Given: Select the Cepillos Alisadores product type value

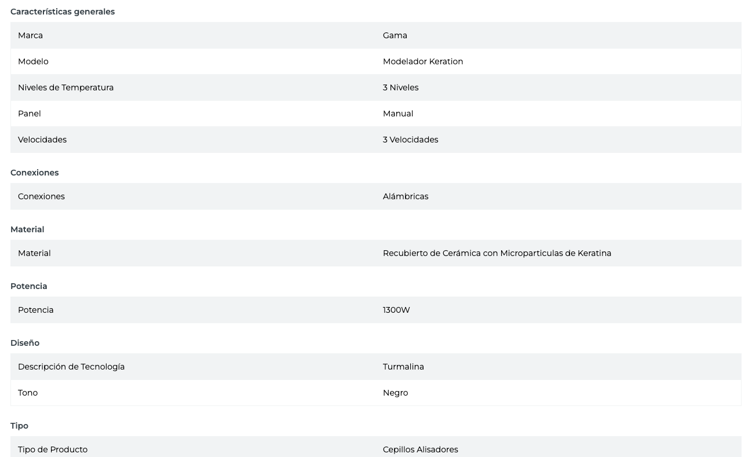Looking at the screenshot, I should (x=420, y=449).
